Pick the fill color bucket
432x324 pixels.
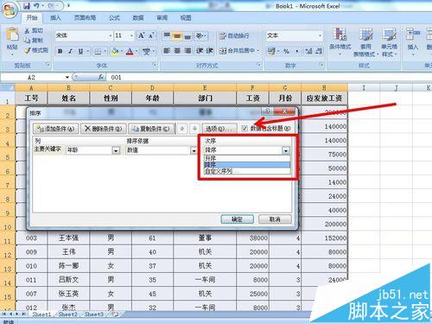pyautogui.click(x=115, y=51)
